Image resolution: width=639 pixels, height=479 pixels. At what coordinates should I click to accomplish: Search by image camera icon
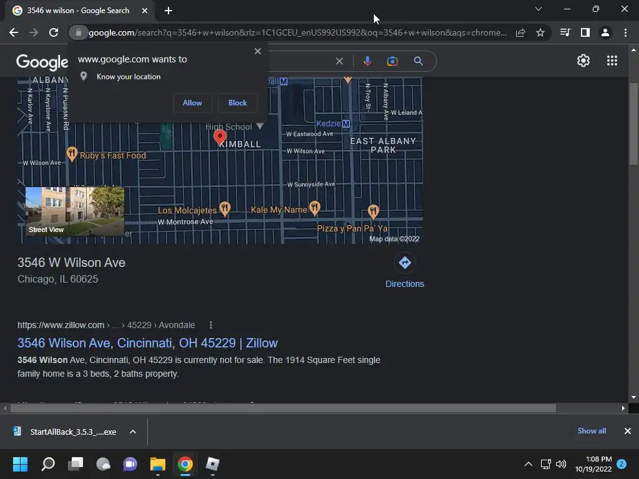[393, 61]
